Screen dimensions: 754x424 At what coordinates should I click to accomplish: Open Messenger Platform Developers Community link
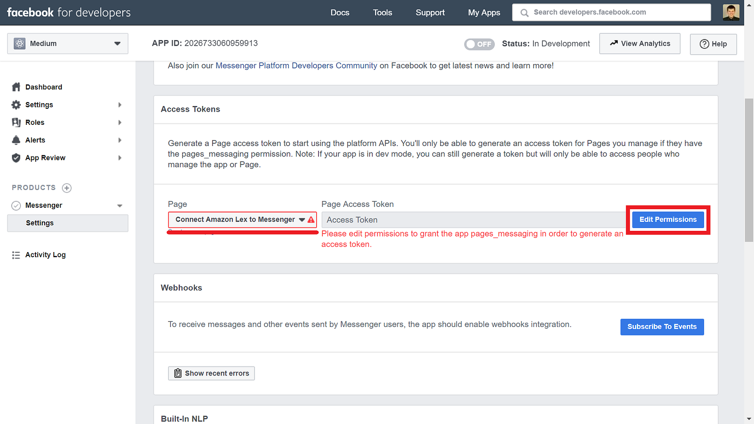click(296, 65)
